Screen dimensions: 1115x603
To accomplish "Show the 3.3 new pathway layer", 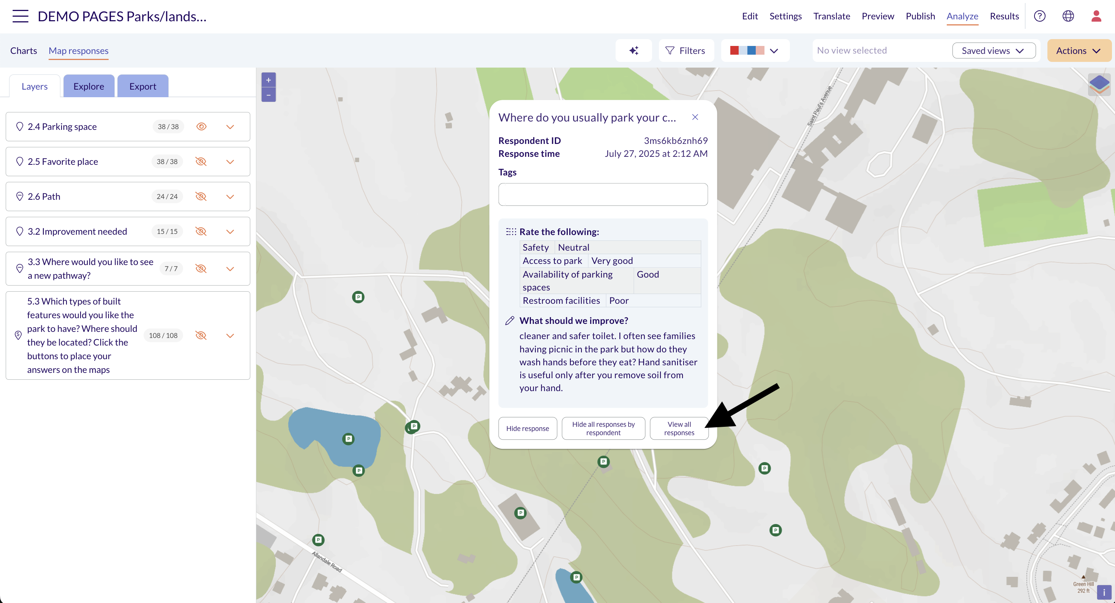I will [201, 268].
